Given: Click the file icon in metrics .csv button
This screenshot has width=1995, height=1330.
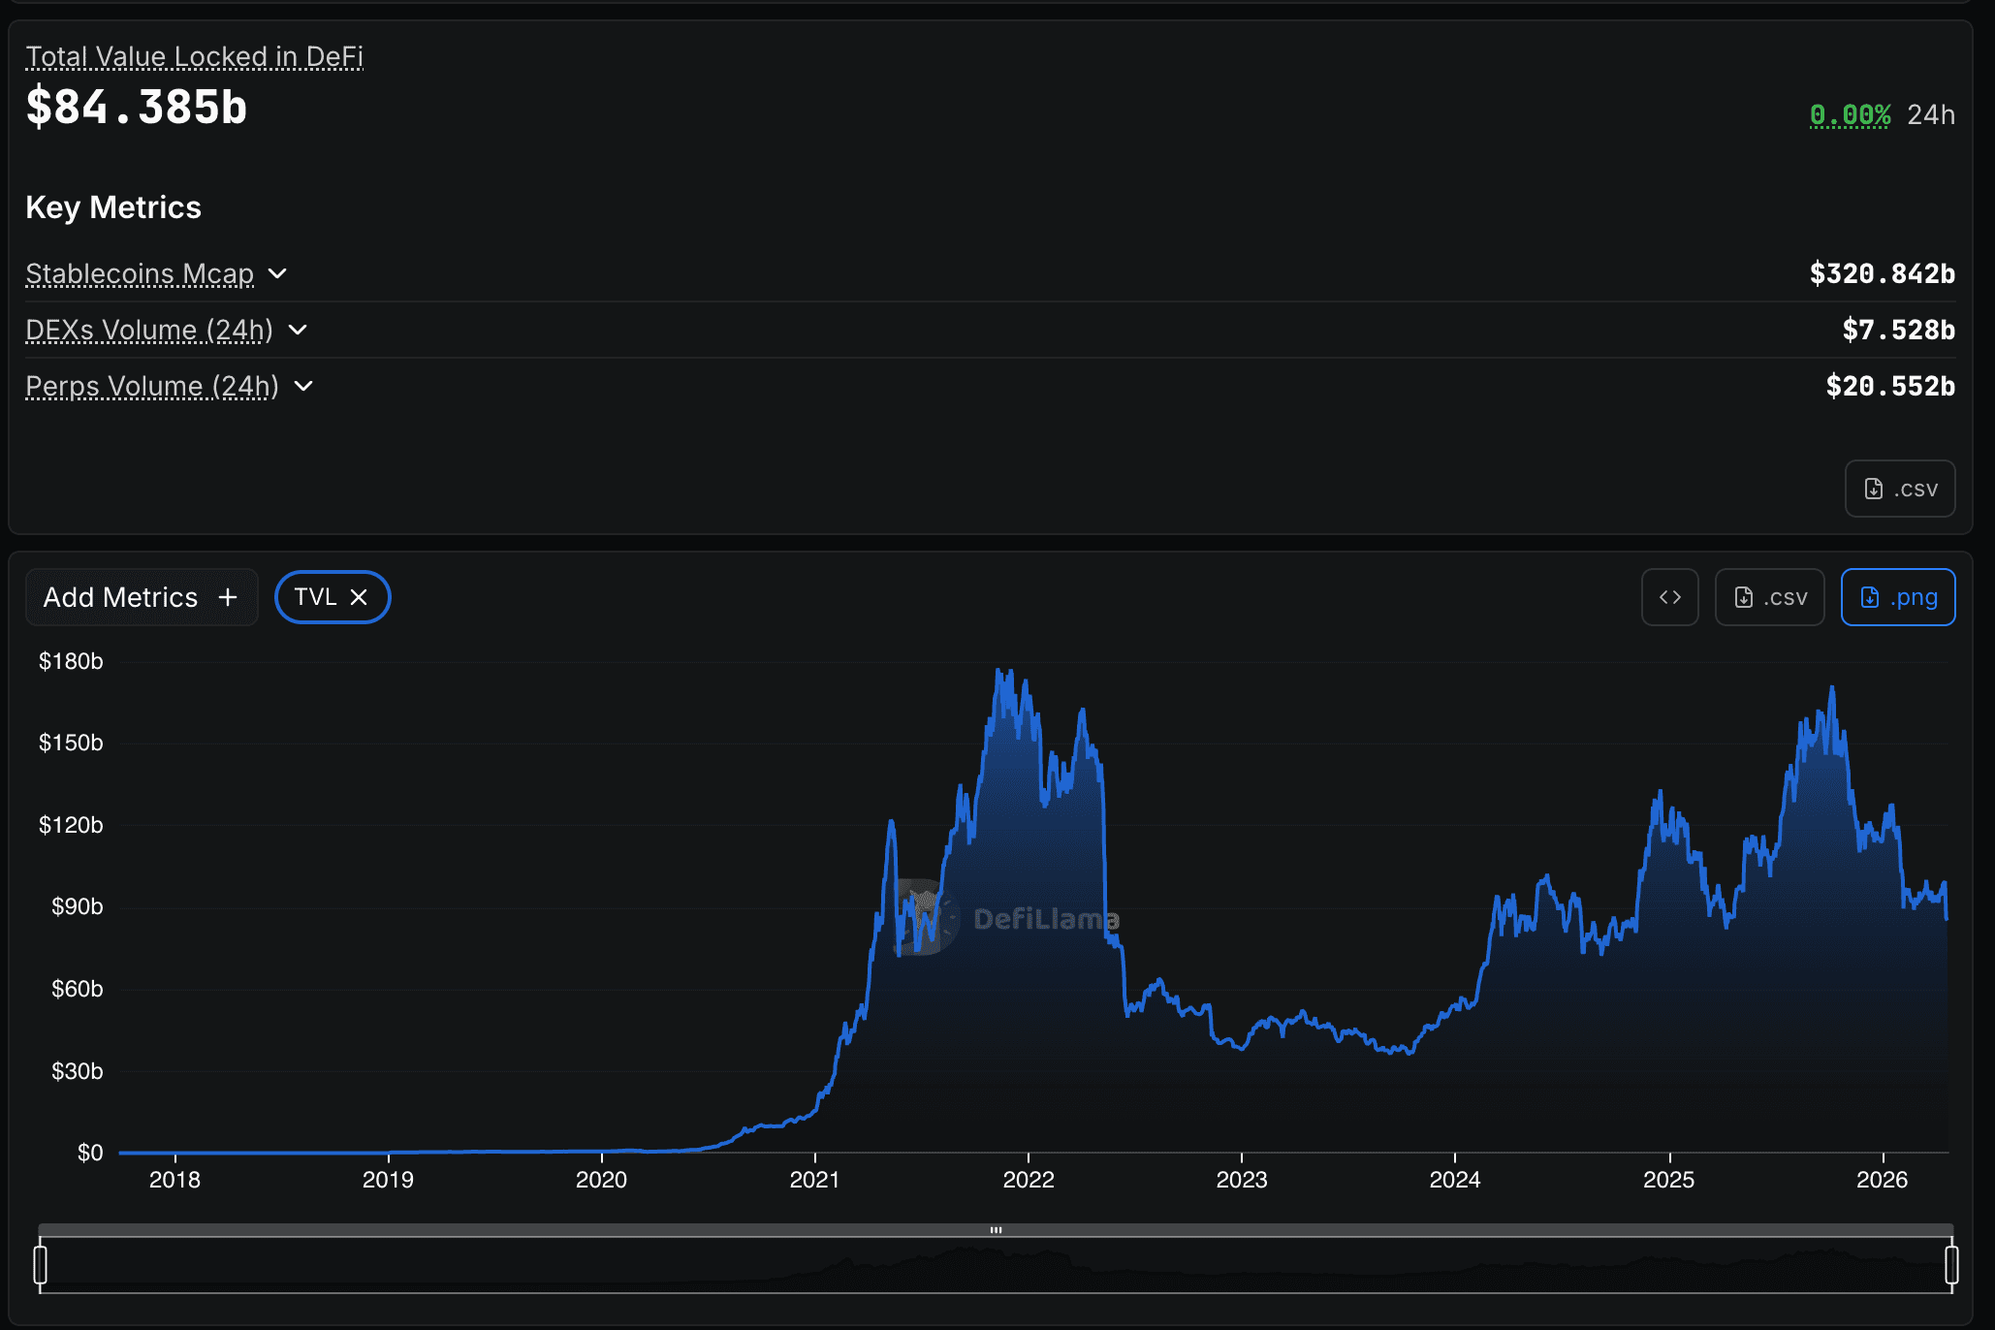Looking at the screenshot, I should [1874, 489].
